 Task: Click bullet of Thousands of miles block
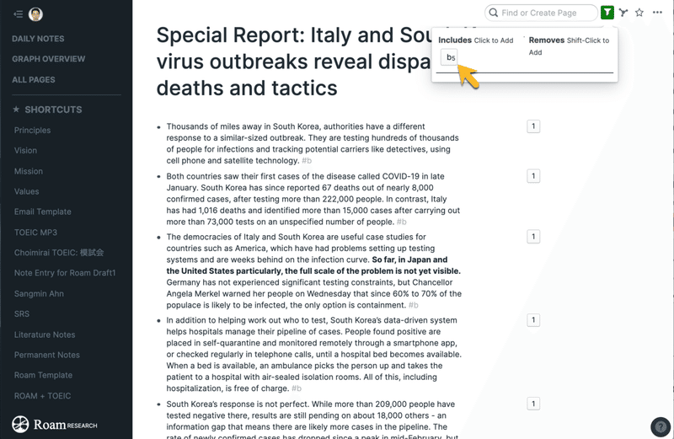coord(158,127)
